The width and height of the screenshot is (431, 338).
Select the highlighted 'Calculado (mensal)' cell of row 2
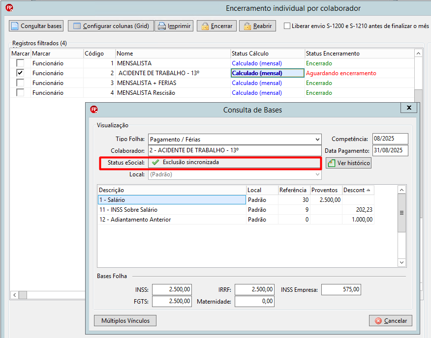click(x=268, y=73)
